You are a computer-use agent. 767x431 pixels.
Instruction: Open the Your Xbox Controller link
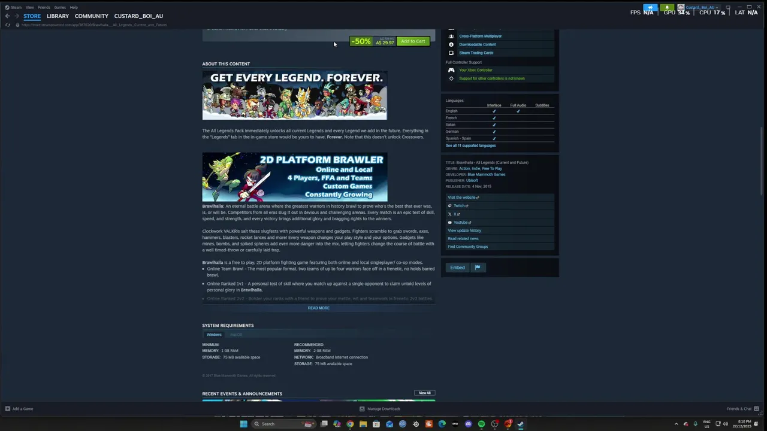click(x=476, y=70)
